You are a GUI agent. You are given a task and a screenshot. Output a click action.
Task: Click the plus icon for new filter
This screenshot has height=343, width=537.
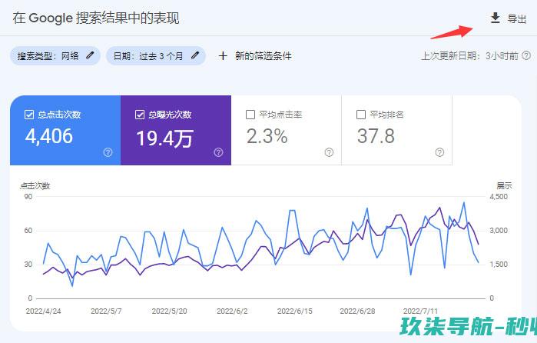tap(223, 56)
